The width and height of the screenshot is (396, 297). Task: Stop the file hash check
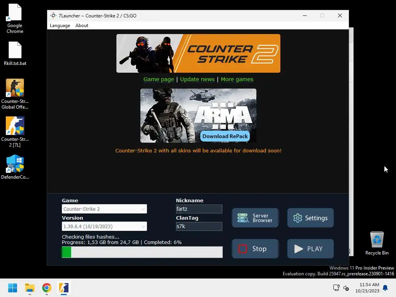[x=255, y=249]
